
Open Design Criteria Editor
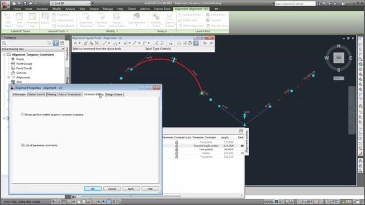pos(116,20)
